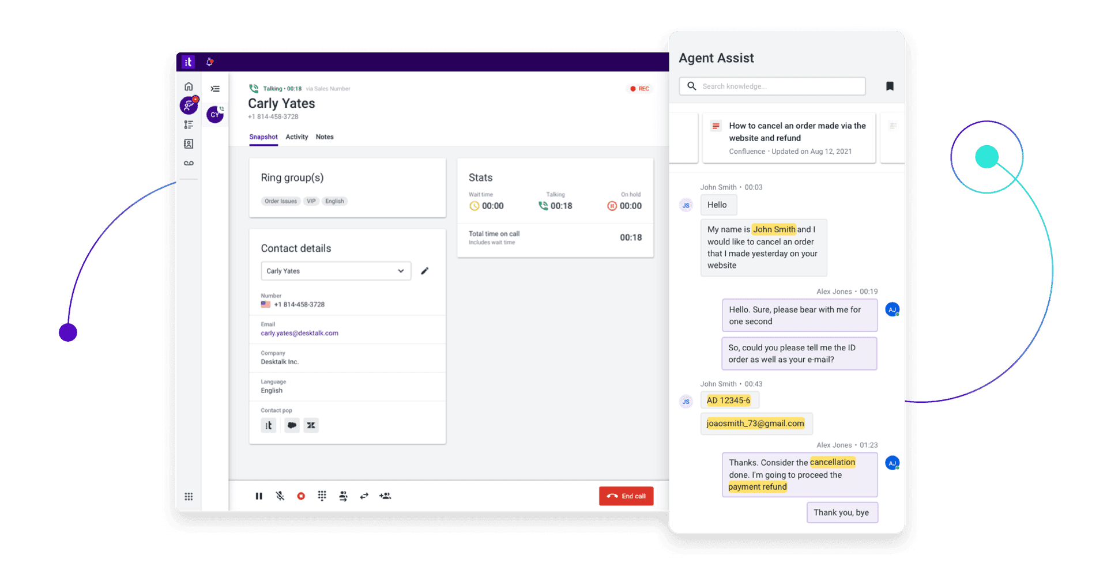This screenshot has width=1107, height=563.
Task: Click the English ring group tag
Action: click(334, 201)
